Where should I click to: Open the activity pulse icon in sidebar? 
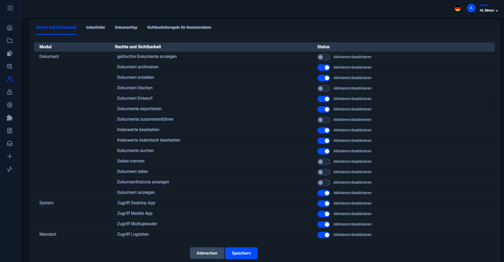point(10,169)
